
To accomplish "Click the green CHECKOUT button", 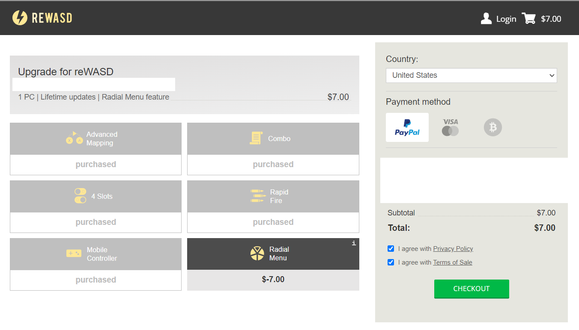I will (x=472, y=289).
